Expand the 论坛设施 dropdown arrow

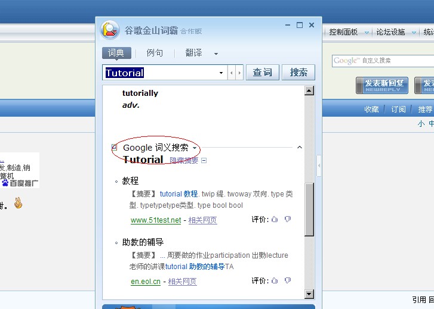pyautogui.click(x=414, y=33)
